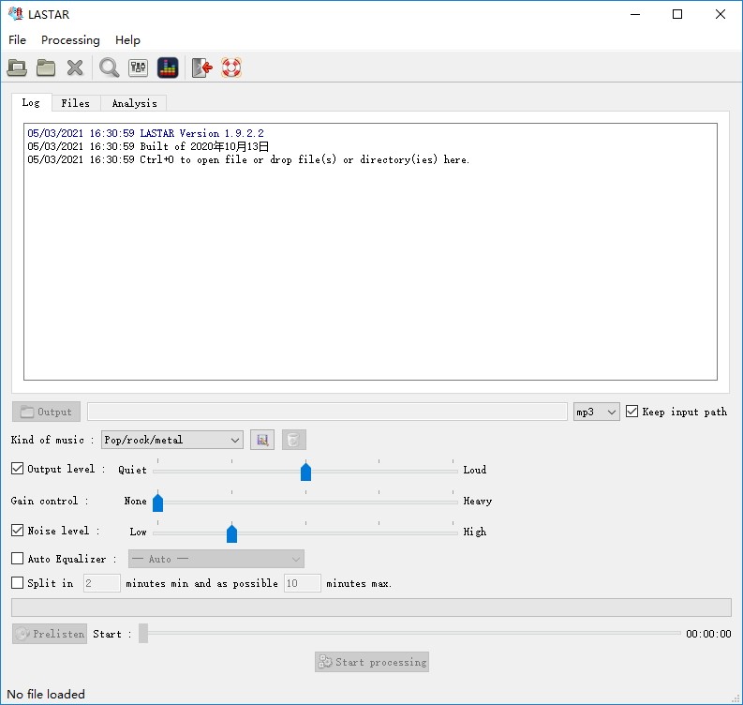
Task: Click the 00:00:00 time readout
Action: coord(708,634)
